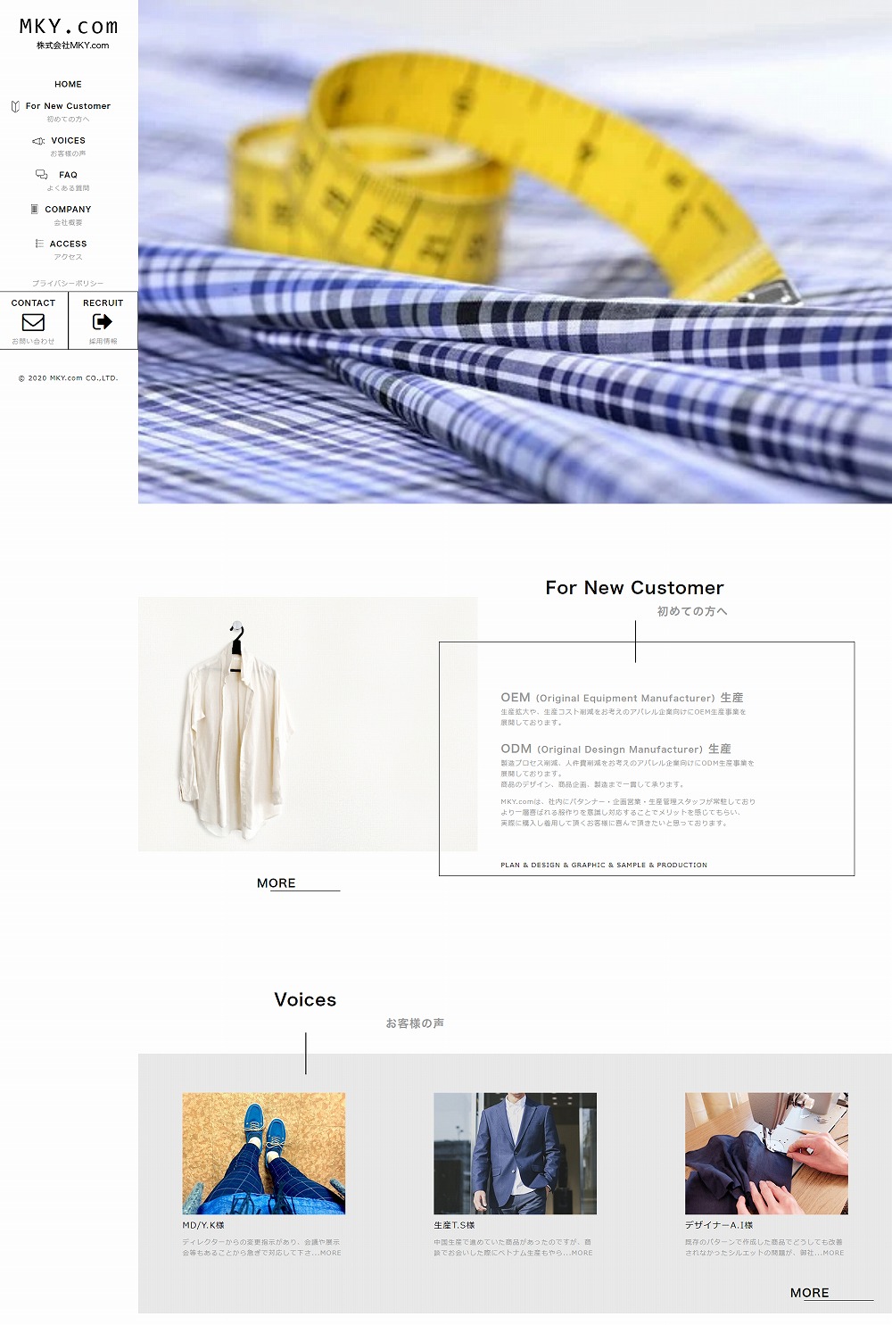Open the man in suit testimonial thumbnail
This screenshot has width=892, height=1325.
[x=516, y=1153]
